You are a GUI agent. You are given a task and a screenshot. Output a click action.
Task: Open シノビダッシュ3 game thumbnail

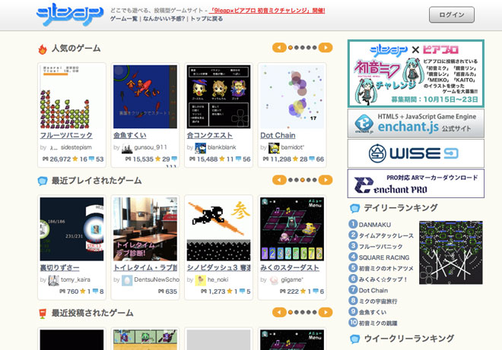[218, 229]
